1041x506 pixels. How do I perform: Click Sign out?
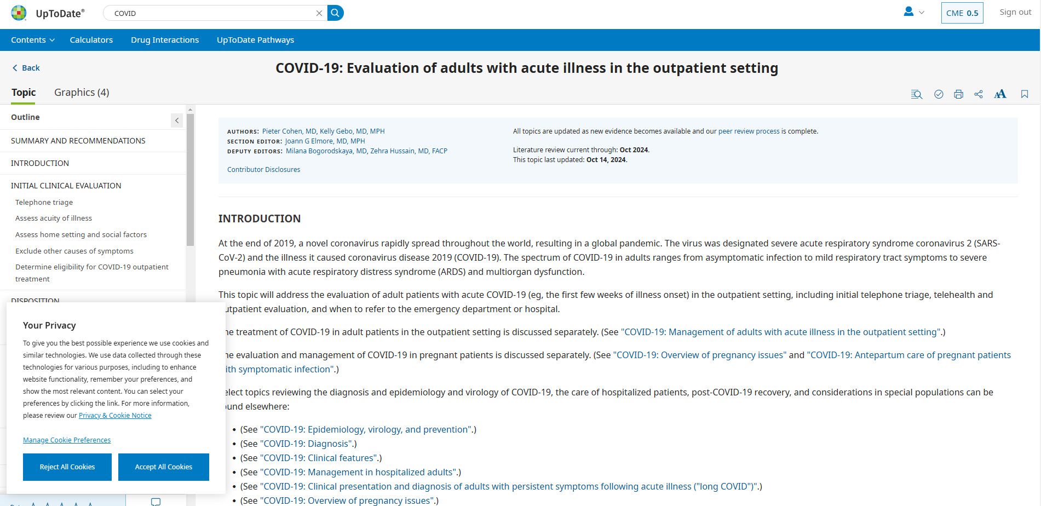click(1015, 12)
